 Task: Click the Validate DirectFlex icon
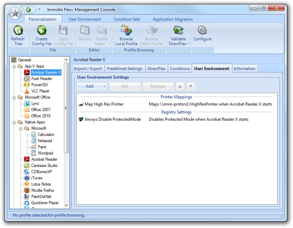pyautogui.click(x=178, y=30)
